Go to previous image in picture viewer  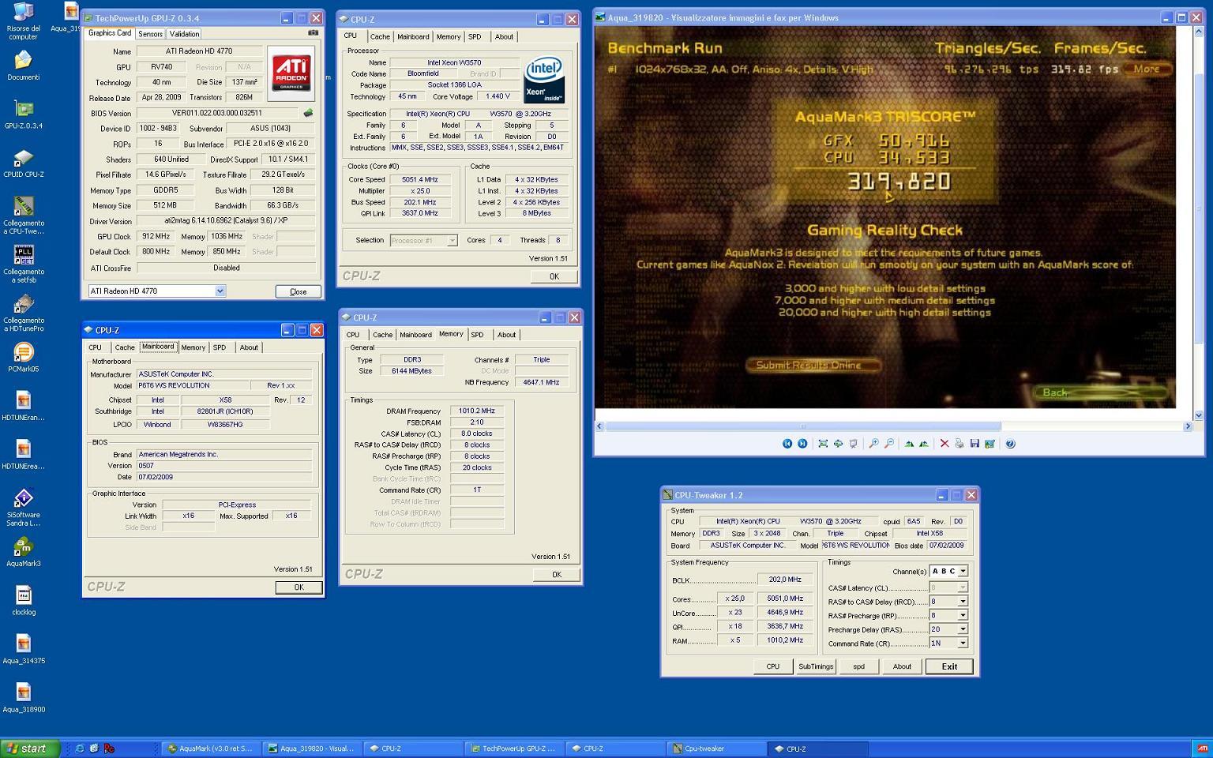(x=787, y=444)
